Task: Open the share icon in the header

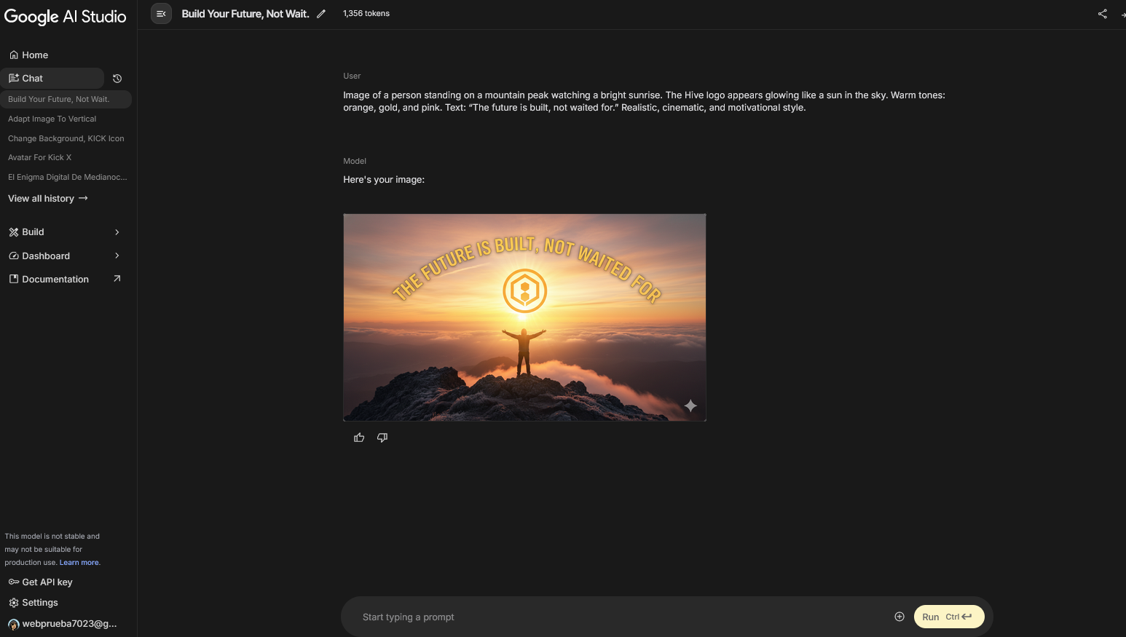Action: [1103, 14]
